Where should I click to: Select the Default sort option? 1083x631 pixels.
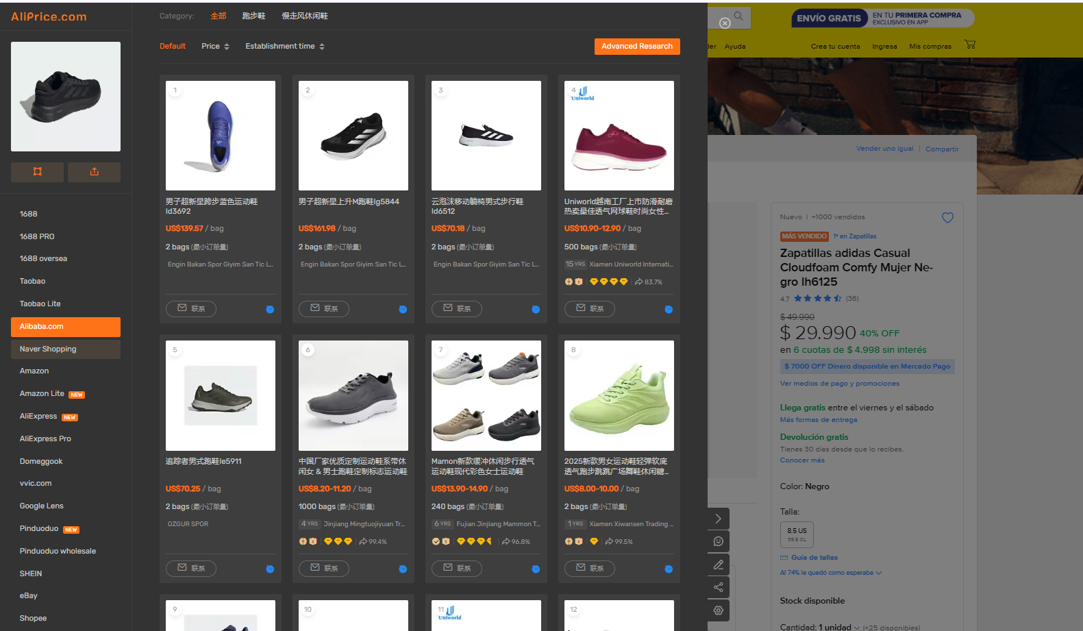tap(173, 46)
